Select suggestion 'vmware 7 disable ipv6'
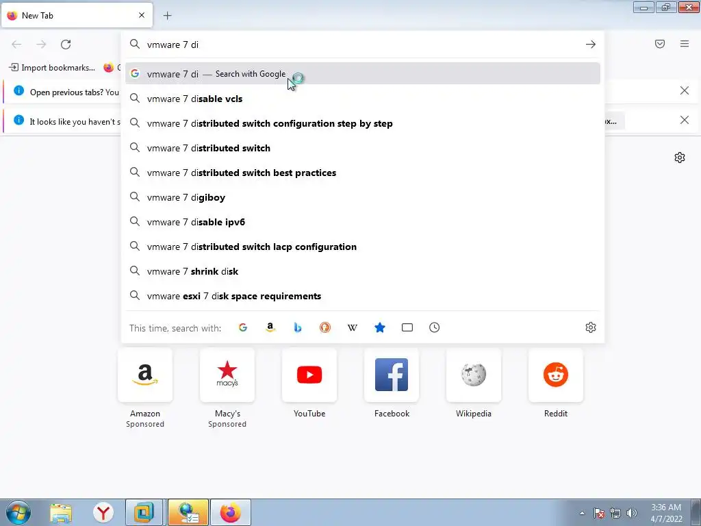The height and width of the screenshot is (526, 701). pos(363,222)
